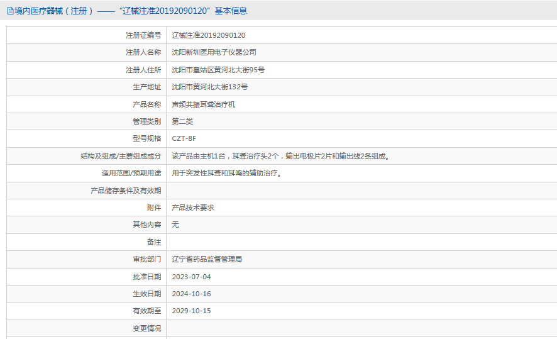The width and height of the screenshot is (557, 339).
Task: Click the 管理类别 label
Action: 147,121
